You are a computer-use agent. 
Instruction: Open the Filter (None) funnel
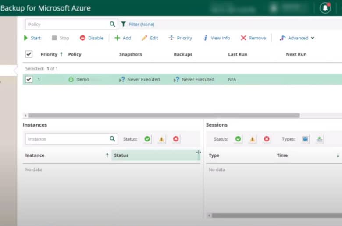tap(137, 24)
